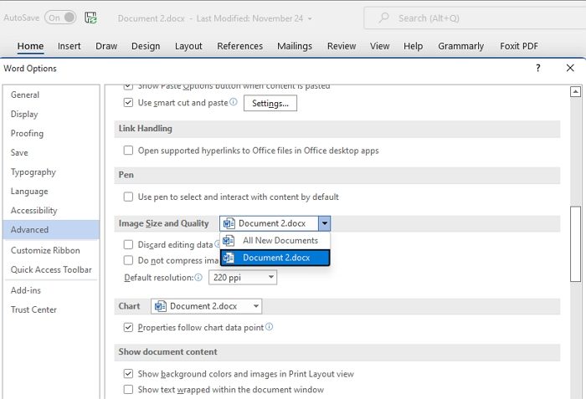
Task: Open Proofing options category
Action: click(x=51, y=133)
